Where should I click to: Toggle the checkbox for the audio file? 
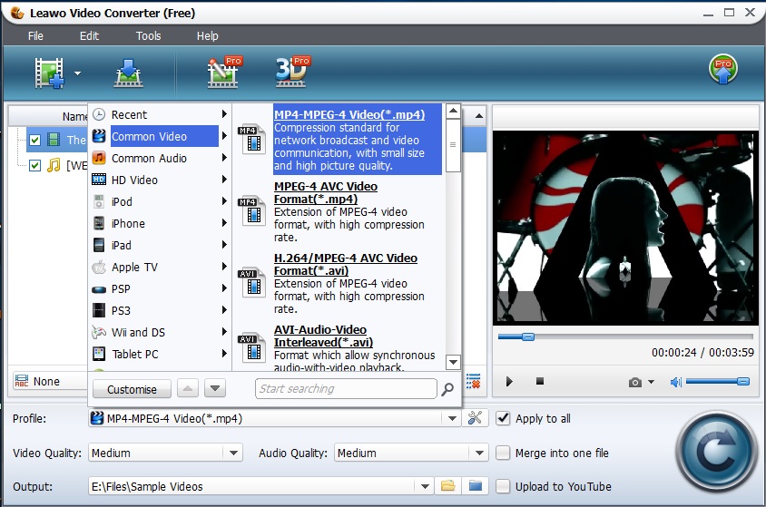tap(34, 165)
